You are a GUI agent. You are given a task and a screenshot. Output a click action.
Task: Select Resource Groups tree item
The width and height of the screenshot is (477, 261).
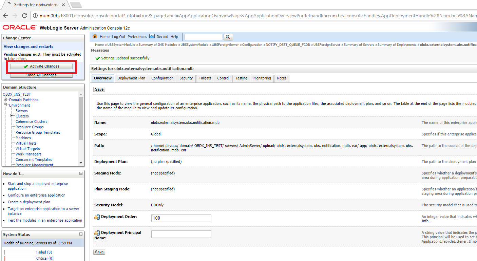pos(30,127)
